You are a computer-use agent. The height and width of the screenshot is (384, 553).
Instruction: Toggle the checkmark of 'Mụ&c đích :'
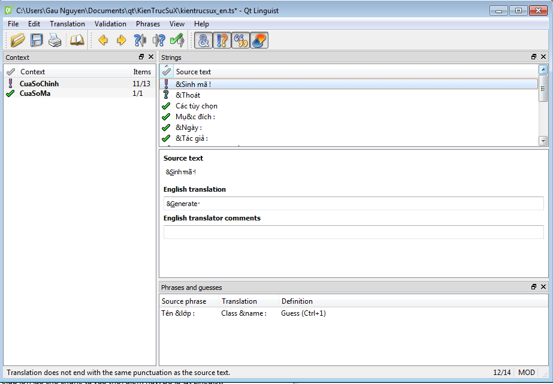click(x=166, y=116)
